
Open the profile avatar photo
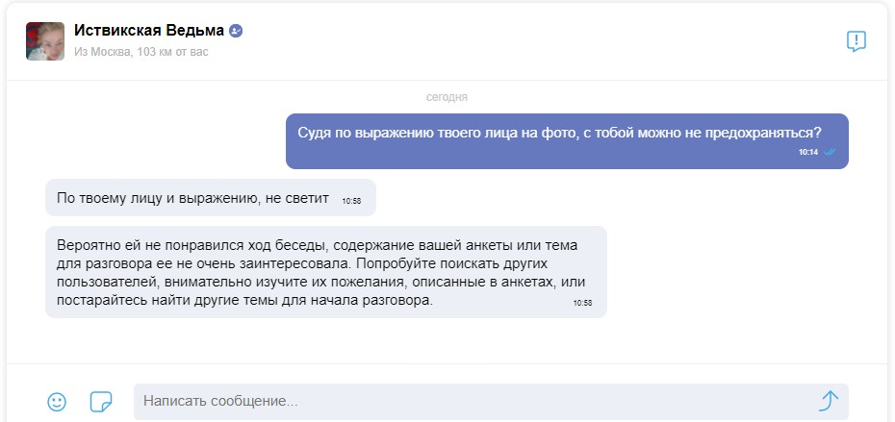click(x=45, y=41)
